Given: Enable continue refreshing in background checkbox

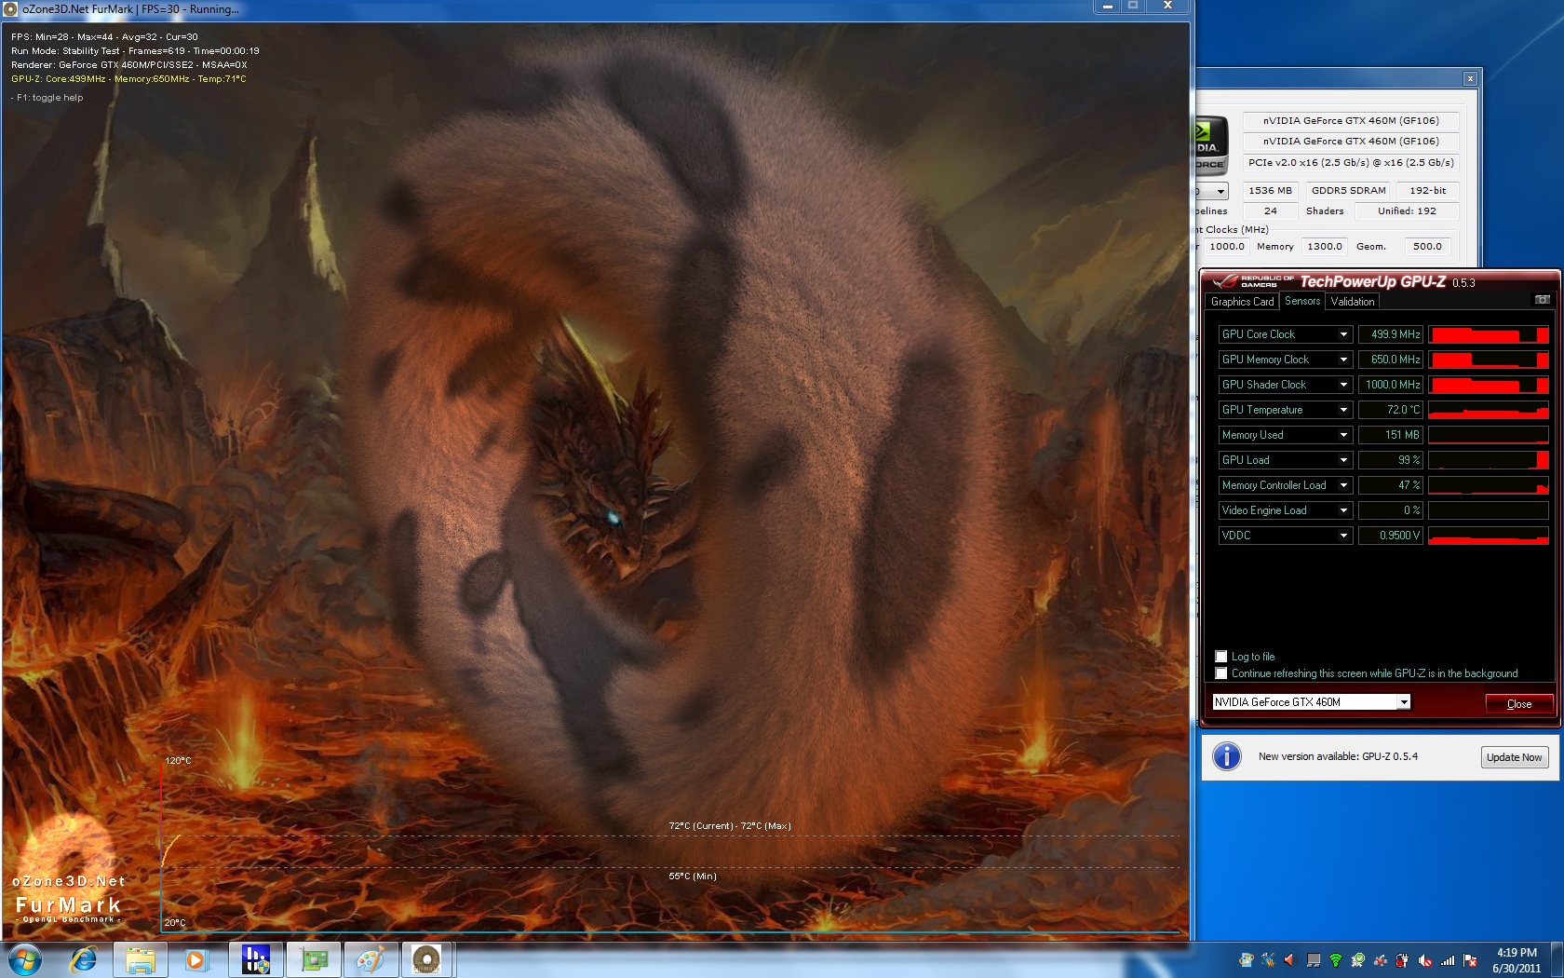Looking at the screenshot, I should click(1221, 672).
